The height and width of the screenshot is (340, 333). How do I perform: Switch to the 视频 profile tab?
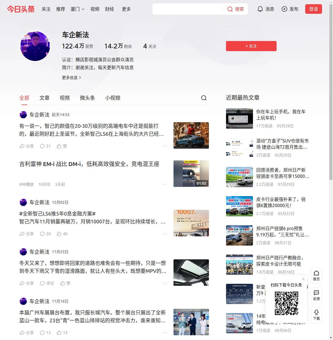pyautogui.click(x=65, y=98)
